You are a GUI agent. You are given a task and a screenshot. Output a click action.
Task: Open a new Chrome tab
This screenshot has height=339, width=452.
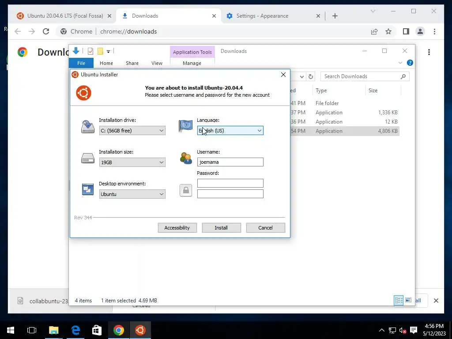tap(335, 16)
